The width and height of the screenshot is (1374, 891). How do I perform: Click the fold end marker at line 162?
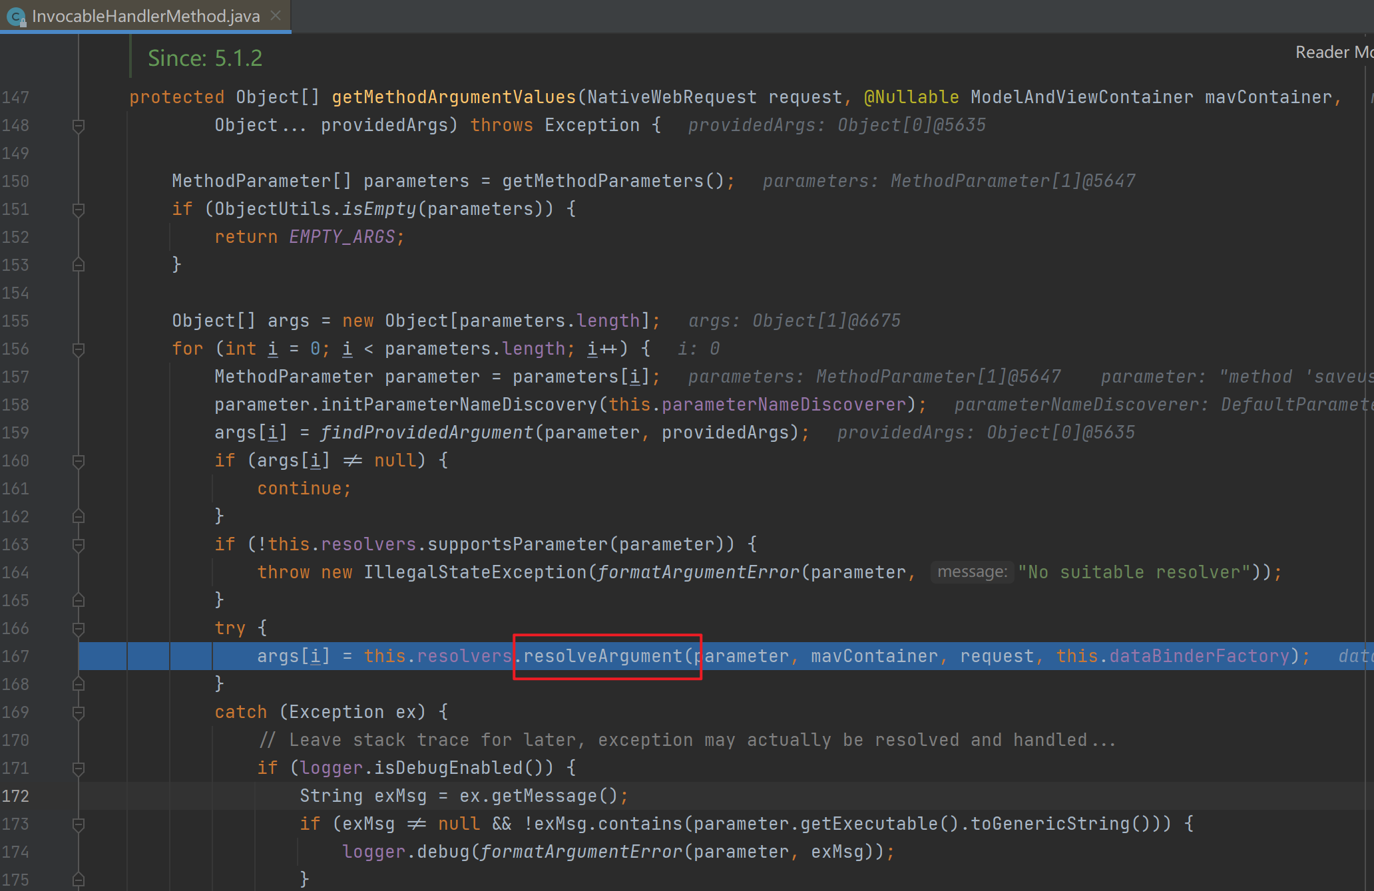[78, 516]
